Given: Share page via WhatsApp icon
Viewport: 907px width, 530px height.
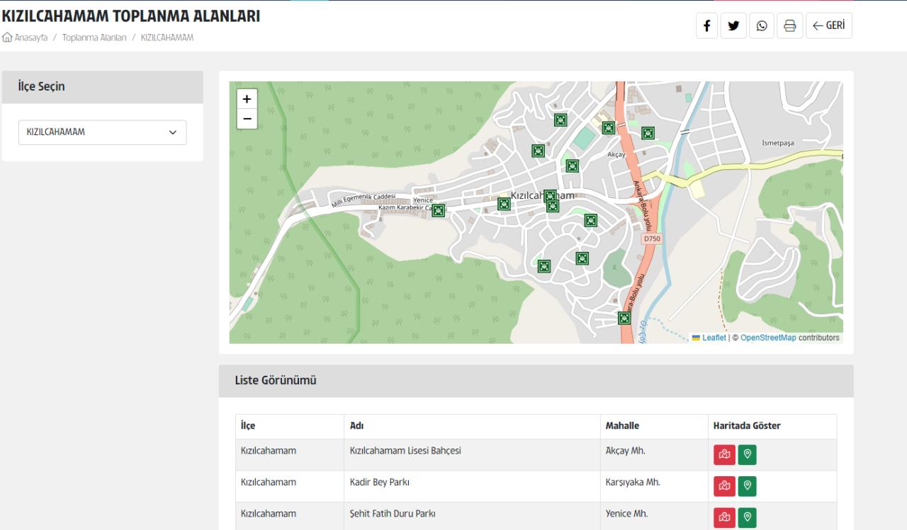Looking at the screenshot, I should click(762, 26).
